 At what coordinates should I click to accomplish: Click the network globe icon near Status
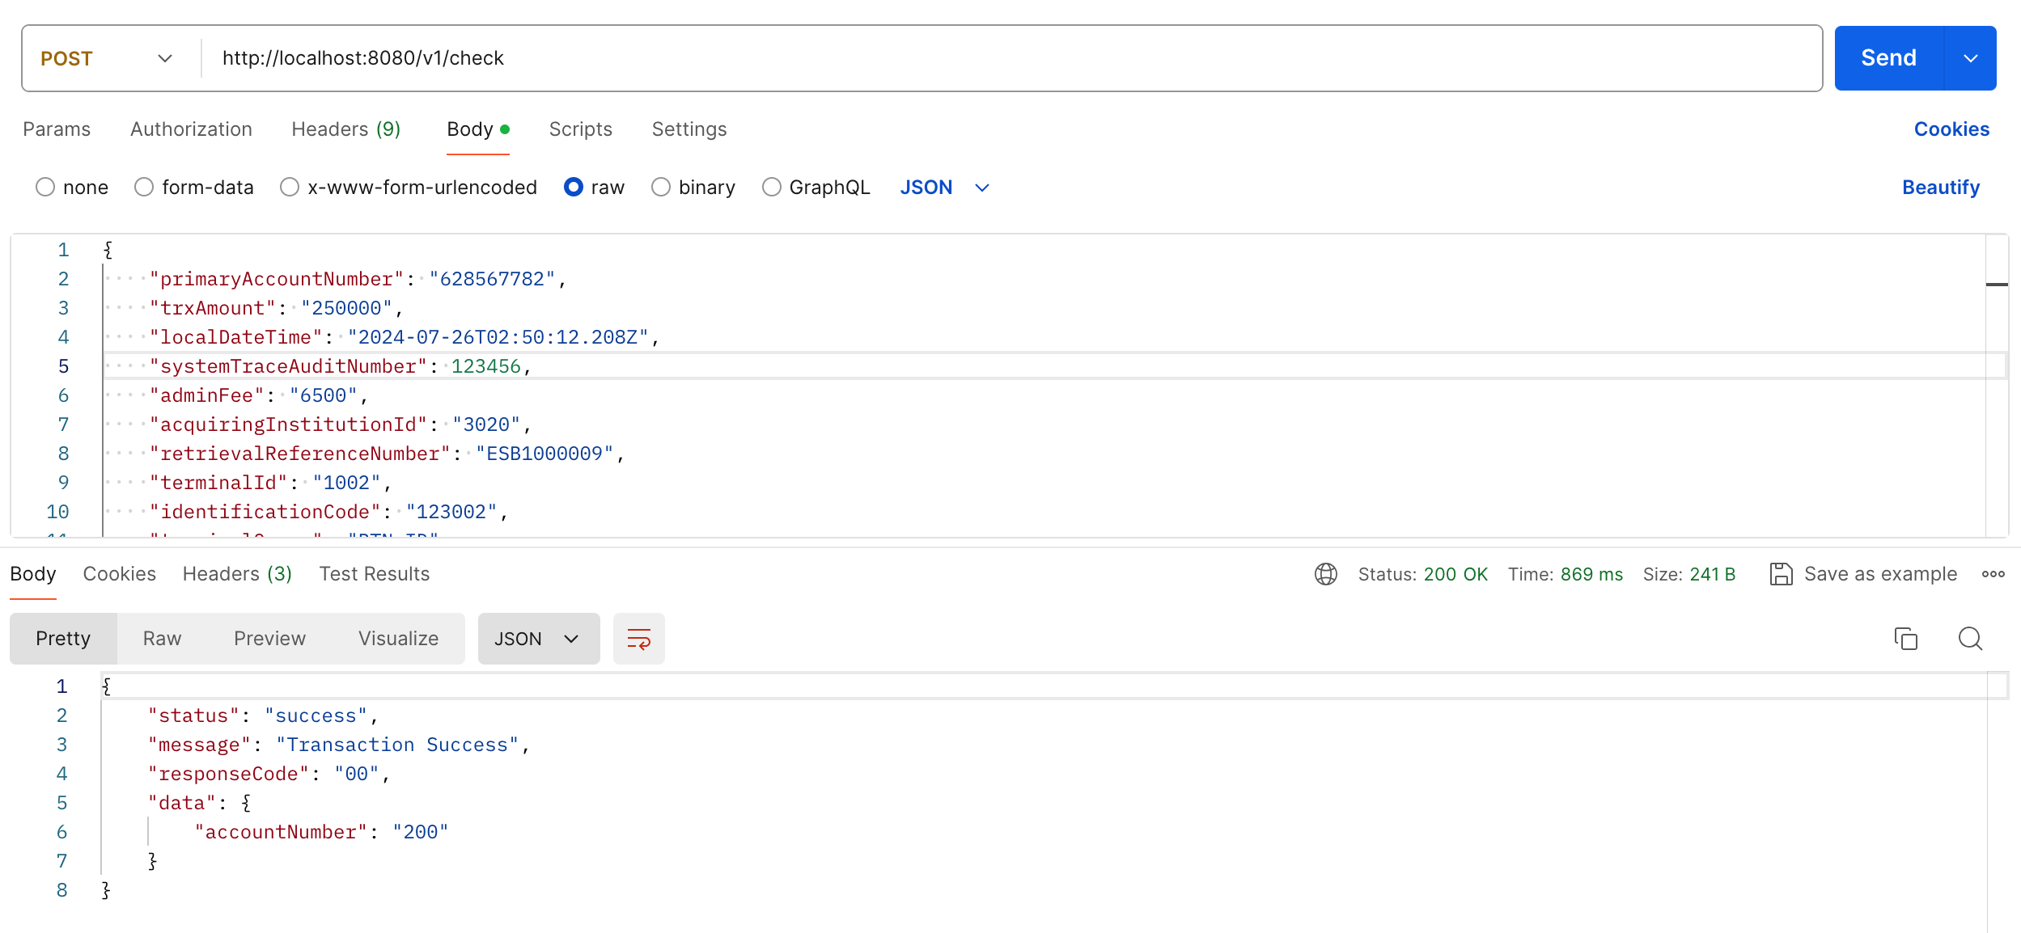click(1325, 574)
